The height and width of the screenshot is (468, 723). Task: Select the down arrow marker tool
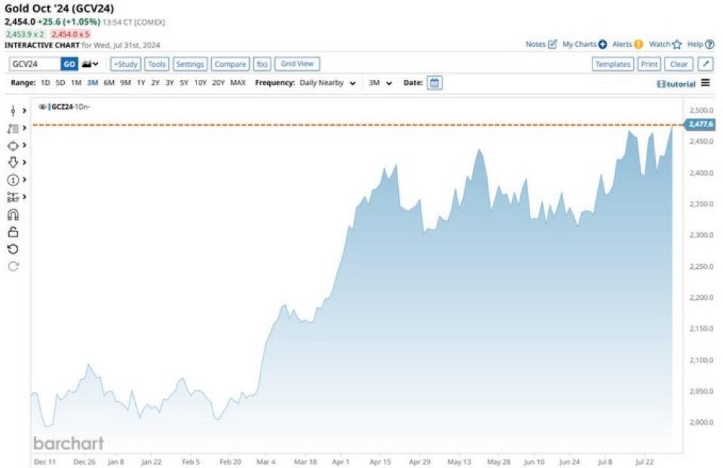tap(13, 163)
